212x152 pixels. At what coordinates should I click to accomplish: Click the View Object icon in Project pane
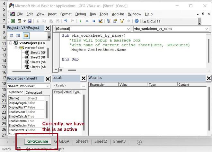(x=18, y=35)
